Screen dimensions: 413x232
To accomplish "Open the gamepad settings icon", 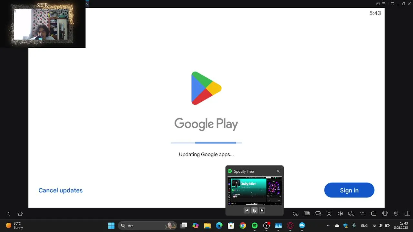I will 318,214.
